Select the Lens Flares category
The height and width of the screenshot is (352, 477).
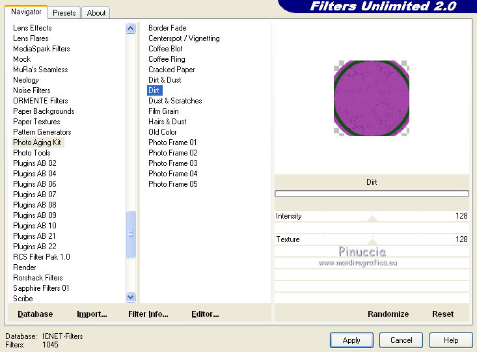point(31,38)
